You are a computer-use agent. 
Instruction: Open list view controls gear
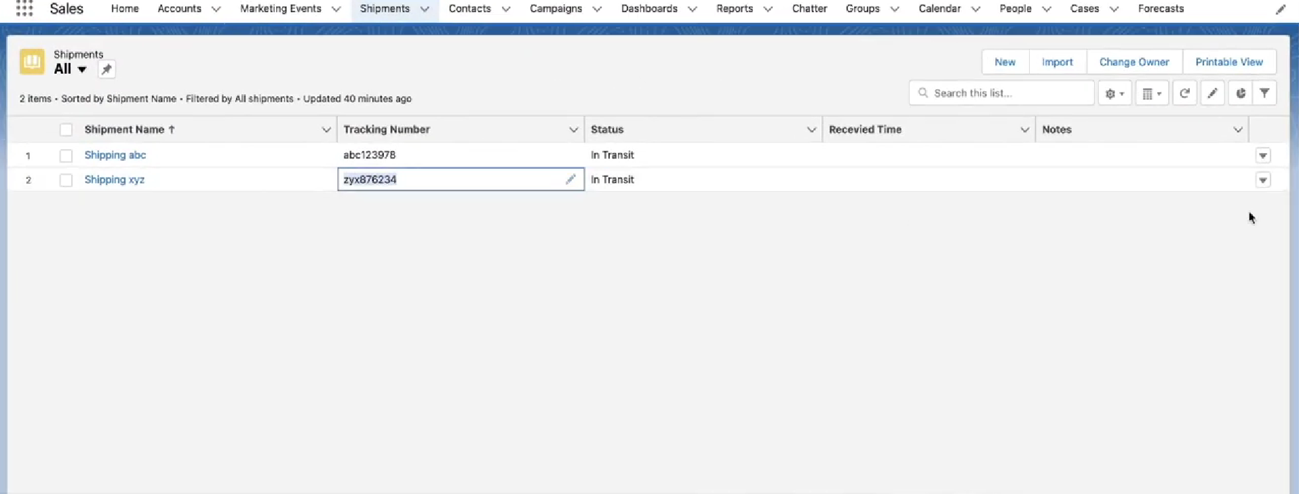tap(1114, 94)
